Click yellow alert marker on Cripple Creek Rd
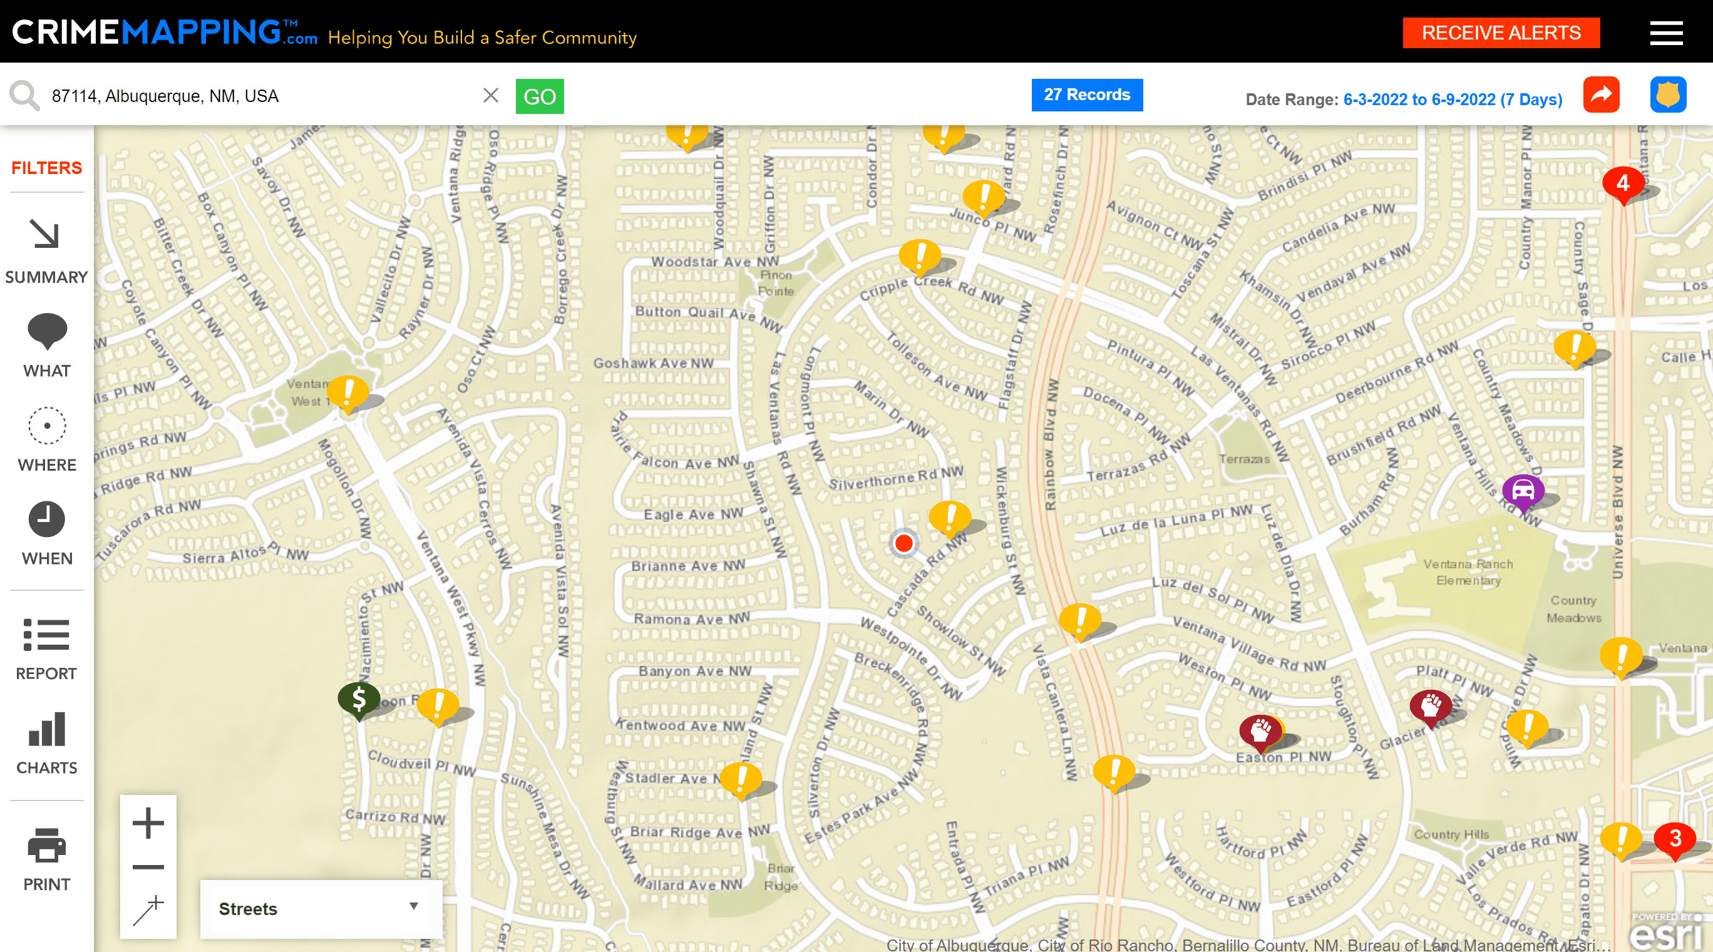 [x=920, y=257]
